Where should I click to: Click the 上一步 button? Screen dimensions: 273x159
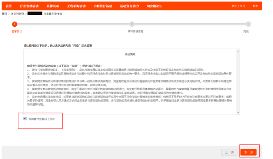click(x=229, y=152)
